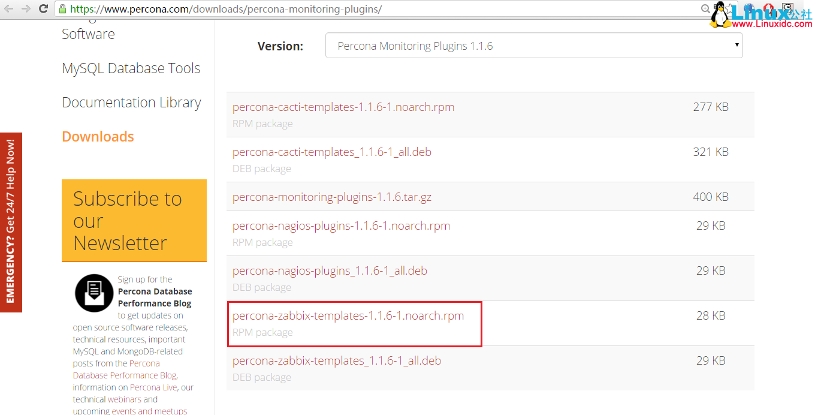Click the S extension icon
Image resolution: width=815 pixels, height=415 pixels.
coord(787,8)
